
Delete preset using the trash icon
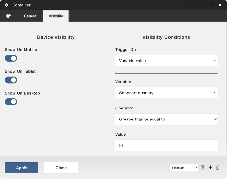tap(218, 168)
